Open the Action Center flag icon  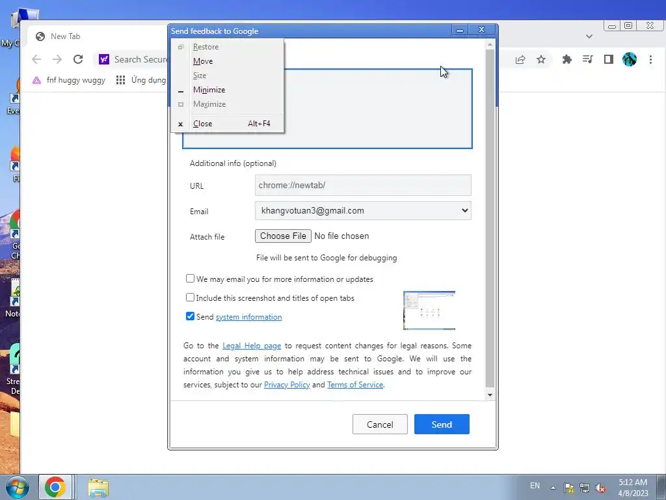(568, 488)
